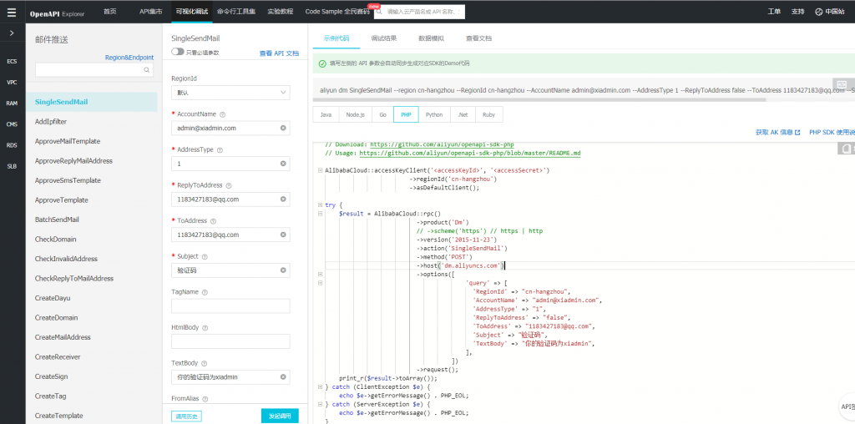Screen dimensions: 855x424
Task: Expand the left product sidebar arrow
Action: pyautogui.click(x=12, y=33)
